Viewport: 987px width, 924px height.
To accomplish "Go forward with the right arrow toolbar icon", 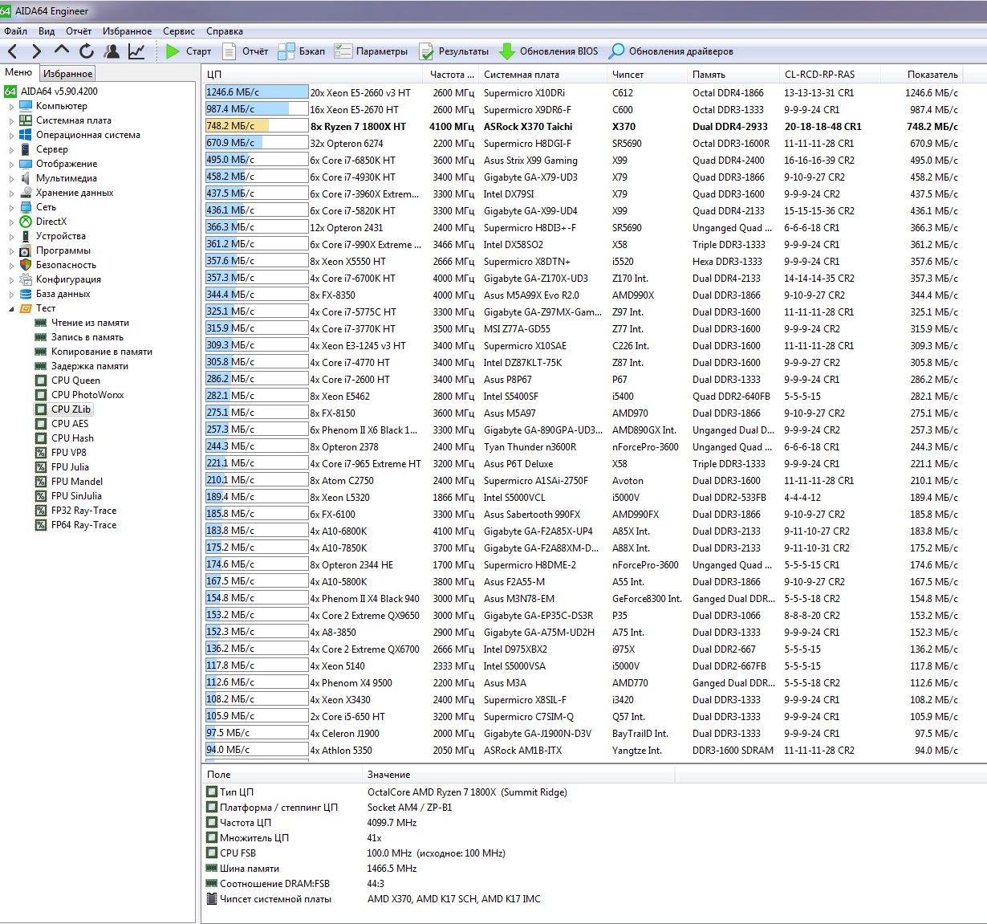I will [36, 51].
